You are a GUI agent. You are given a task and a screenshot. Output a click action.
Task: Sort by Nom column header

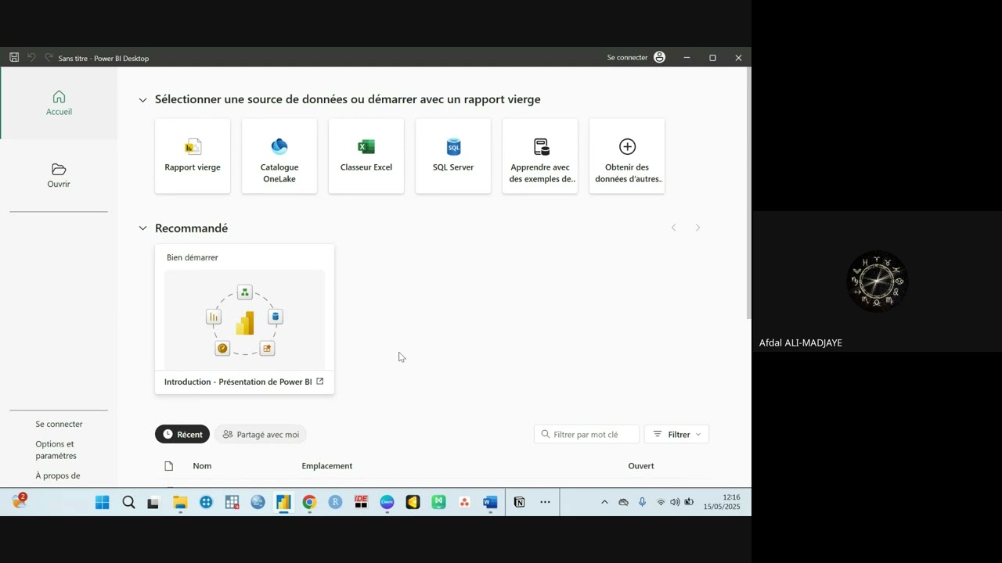tap(202, 466)
